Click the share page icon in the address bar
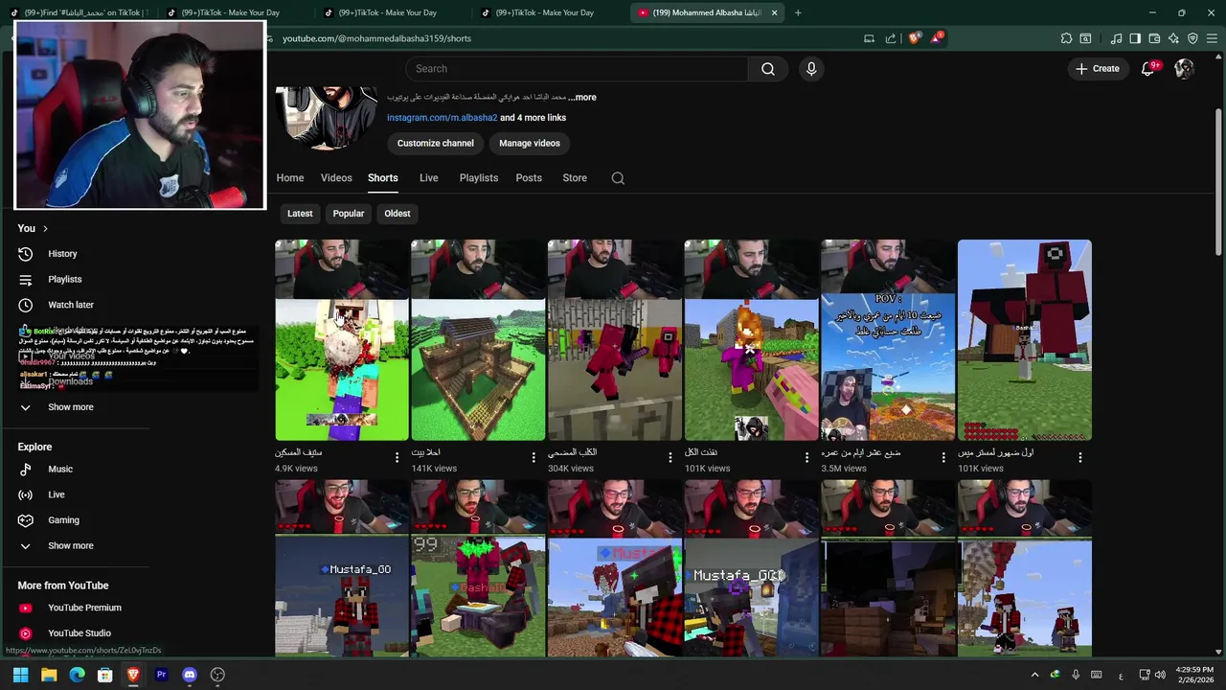The width and height of the screenshot is (1226, 690). (891, 38)
